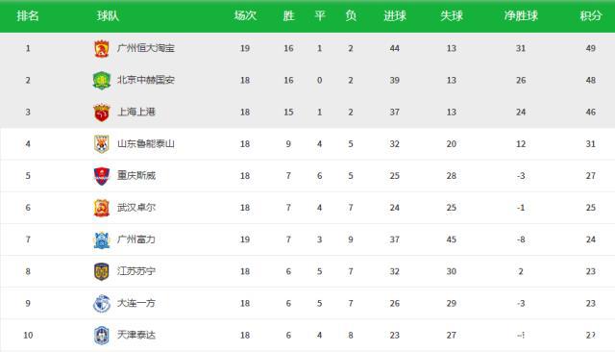Open the 北京中赫国安 team name link
615x352 pixels.
pos(145,80)
